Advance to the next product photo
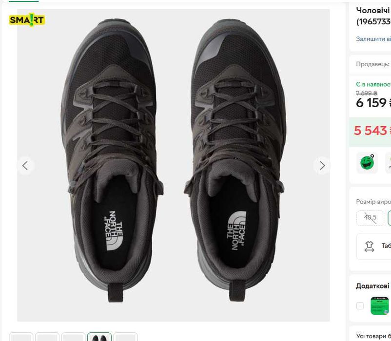 coord(322,166)
